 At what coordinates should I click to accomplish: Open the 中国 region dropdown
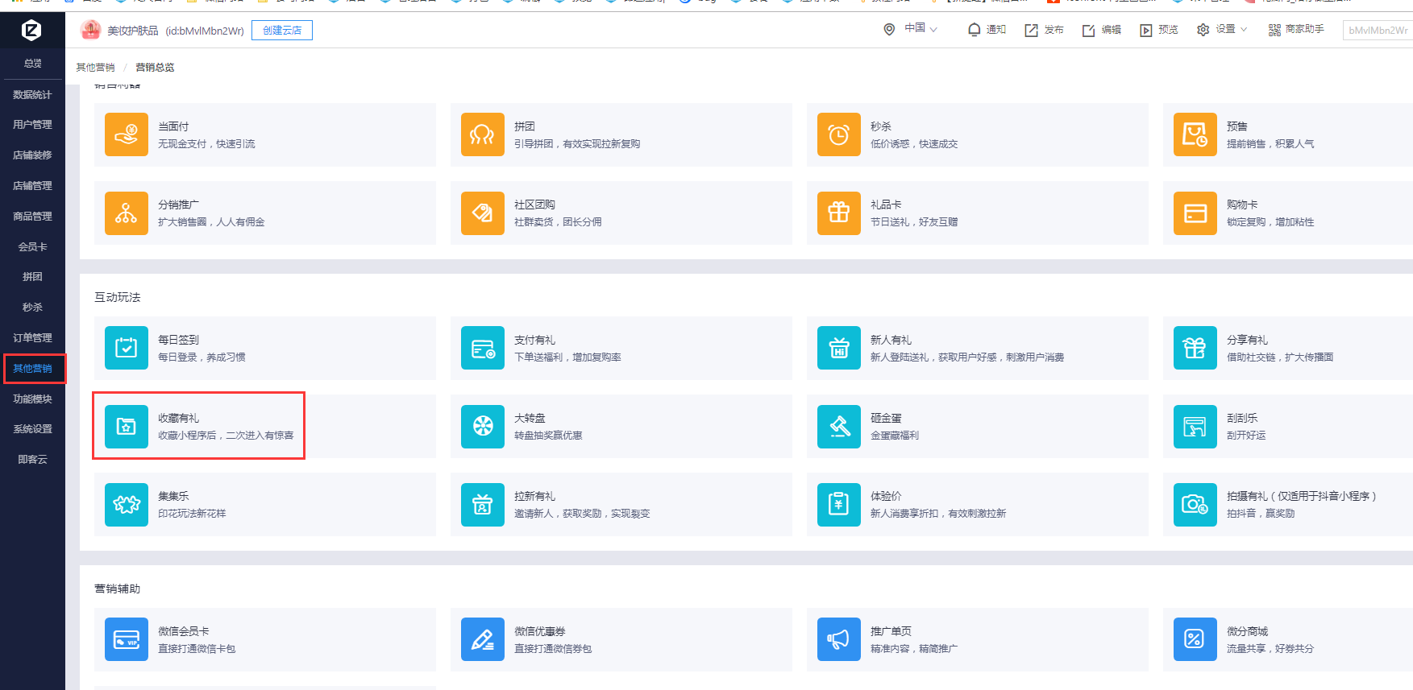[911, 29]
